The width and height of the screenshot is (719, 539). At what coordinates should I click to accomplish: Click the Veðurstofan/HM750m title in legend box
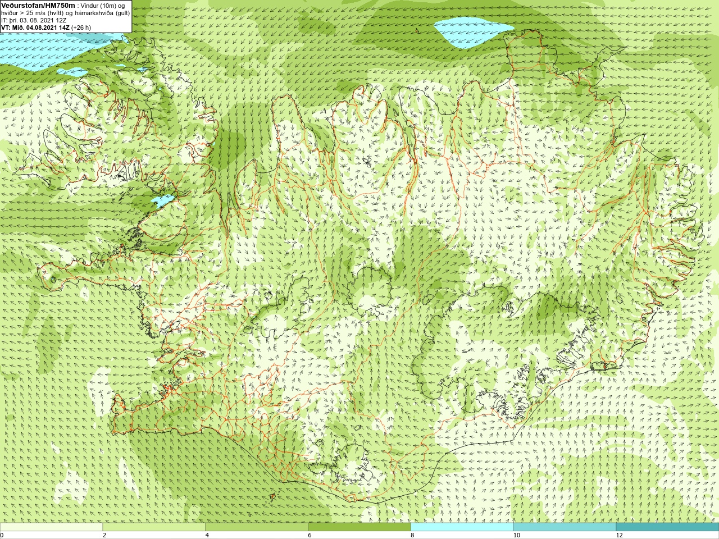coord(38,5)
